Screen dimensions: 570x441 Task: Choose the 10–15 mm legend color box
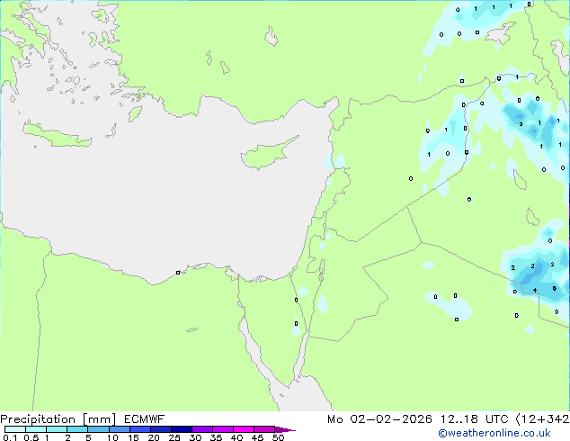click(120, 429)
